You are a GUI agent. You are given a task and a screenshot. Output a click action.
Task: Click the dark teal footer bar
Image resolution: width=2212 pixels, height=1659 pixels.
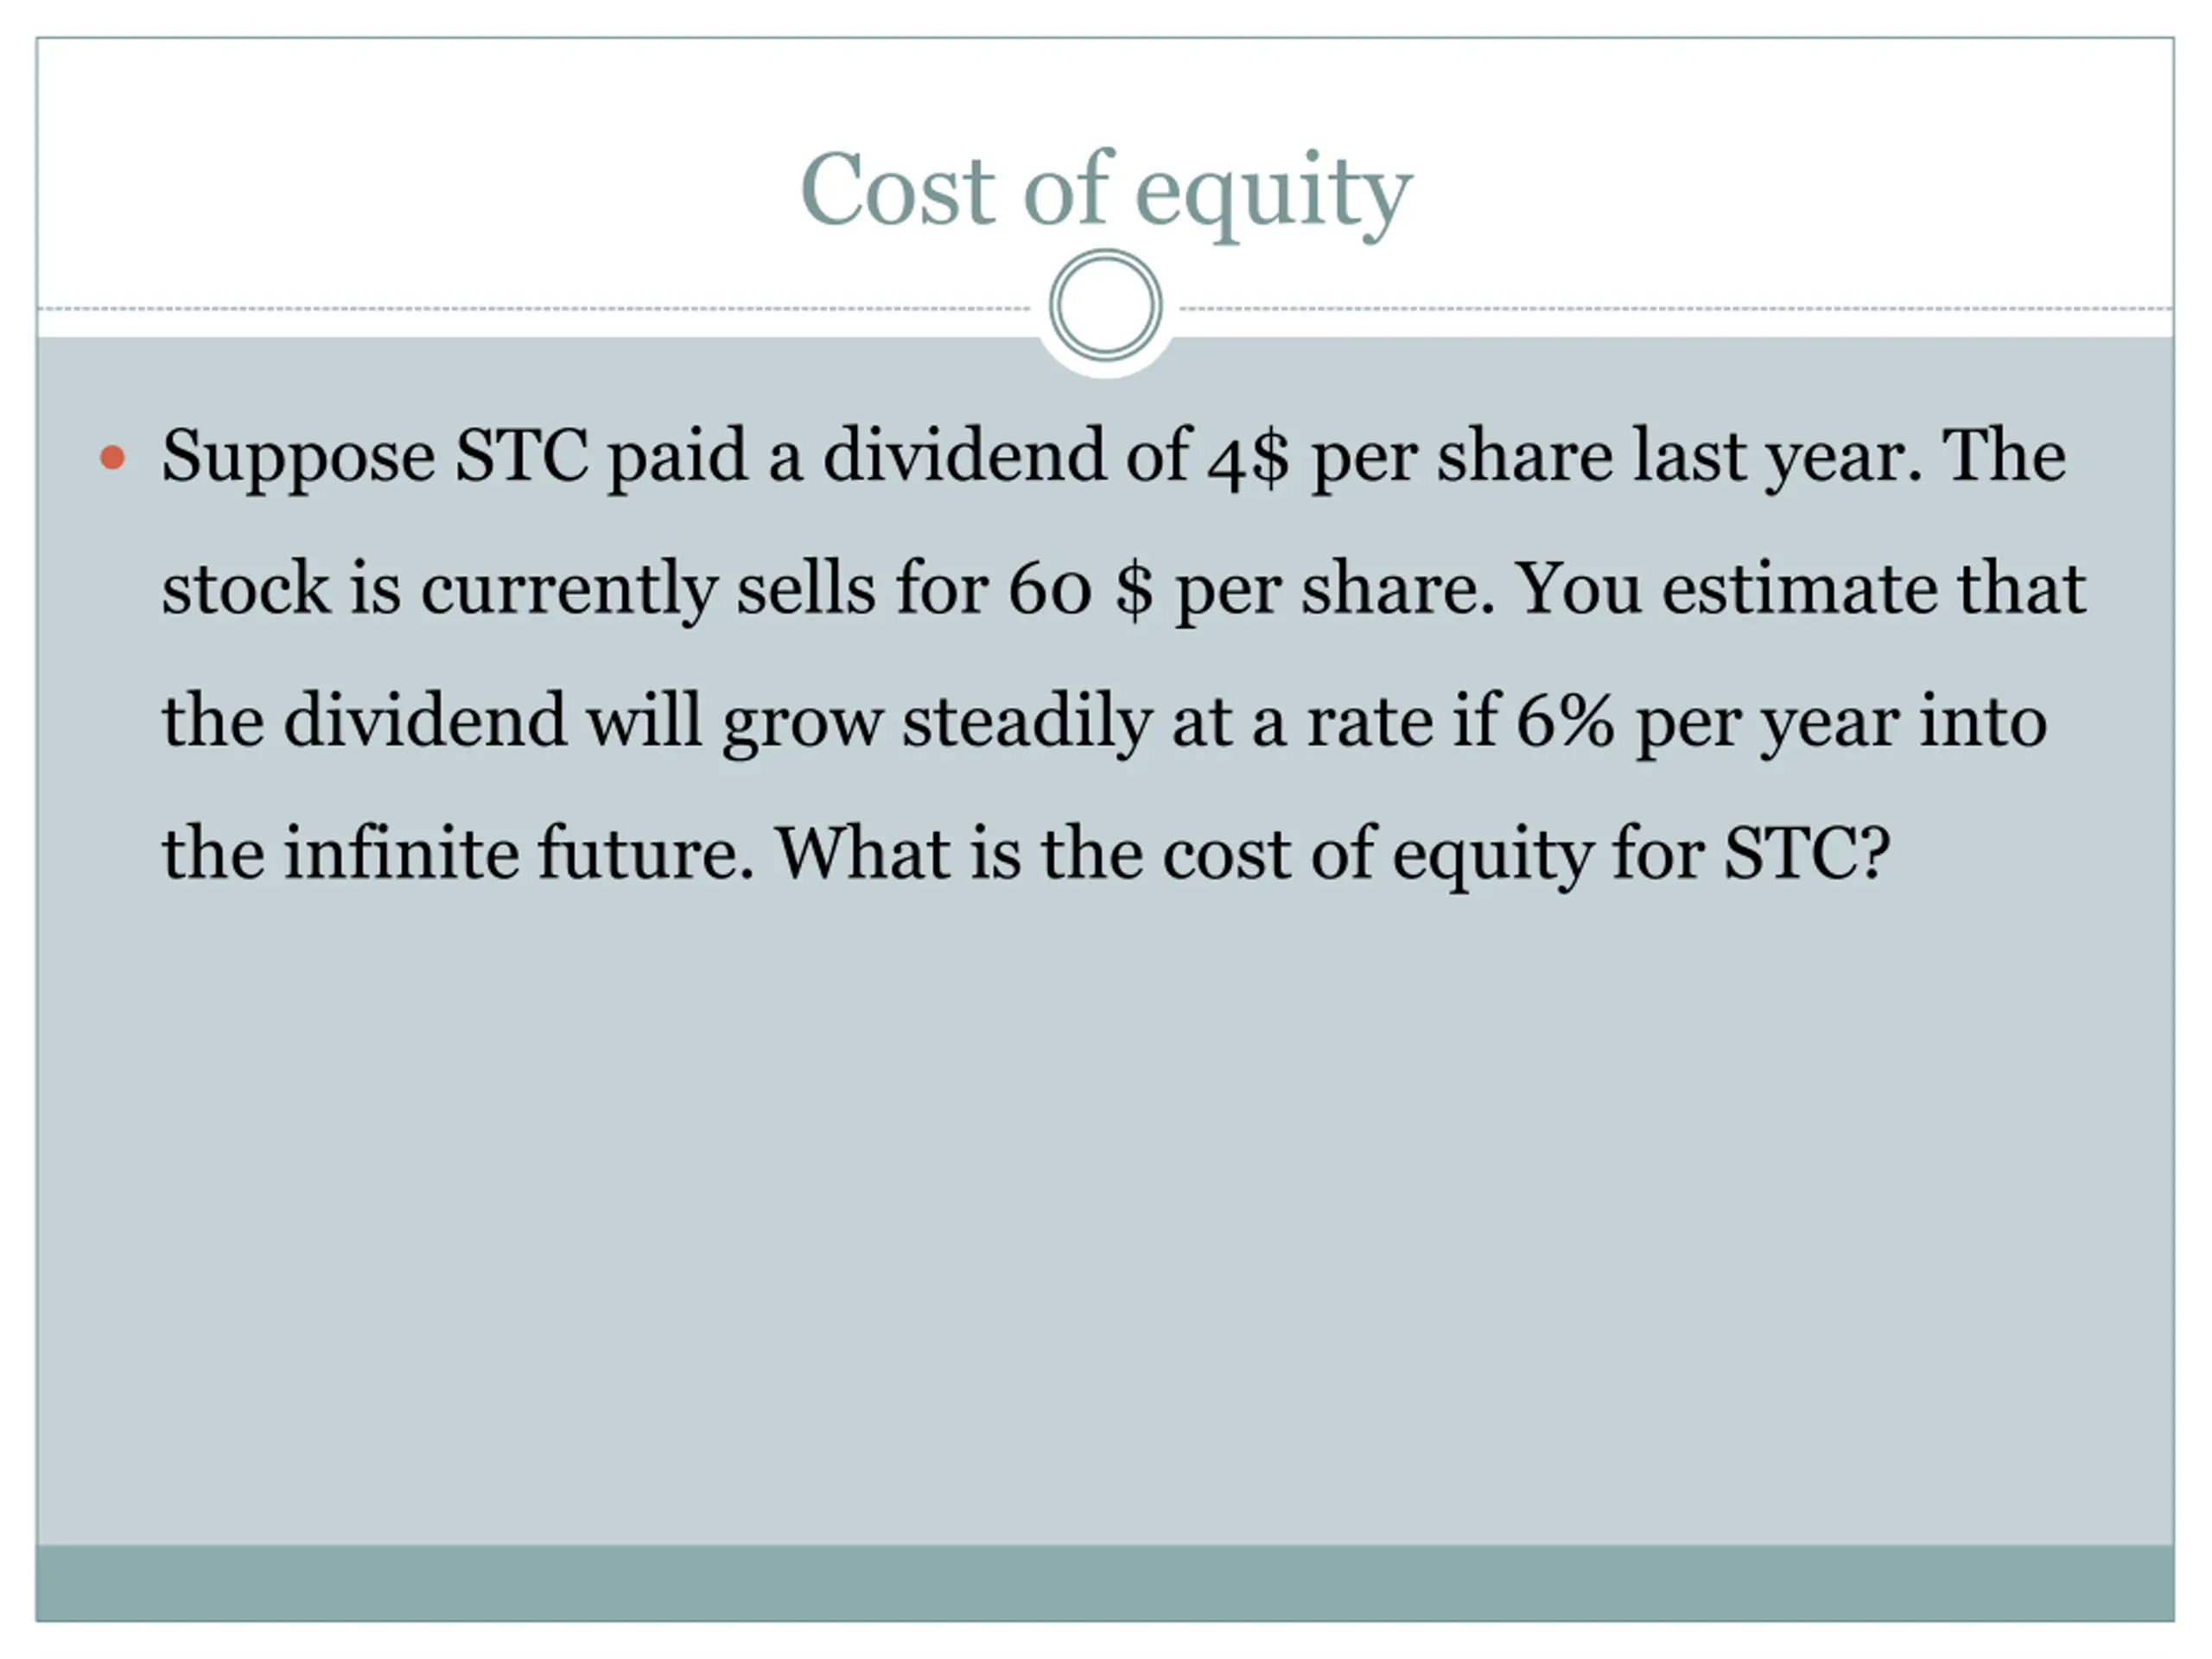[x=1105, y=1582]
